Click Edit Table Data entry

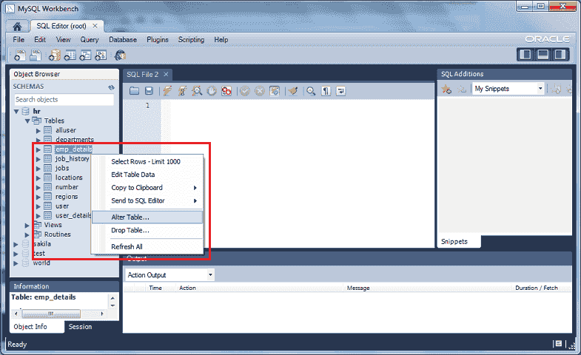147,175
